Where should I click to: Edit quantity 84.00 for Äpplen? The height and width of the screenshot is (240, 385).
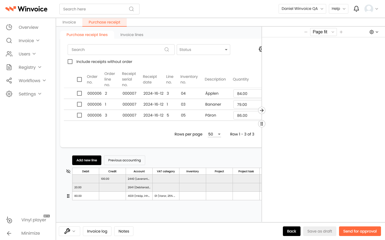point(247,94)
